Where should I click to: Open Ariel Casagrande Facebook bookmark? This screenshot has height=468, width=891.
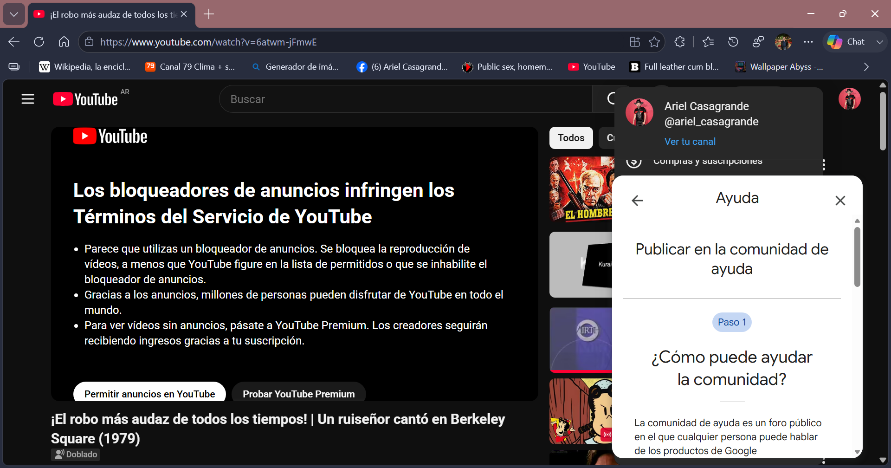click(402, 67)
